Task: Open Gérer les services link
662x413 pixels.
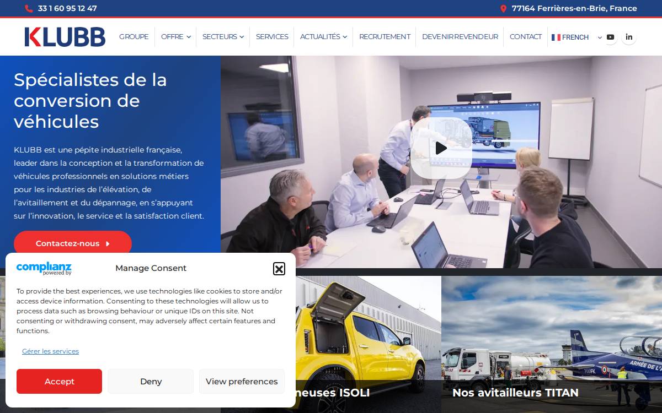Action: [50, 351]
